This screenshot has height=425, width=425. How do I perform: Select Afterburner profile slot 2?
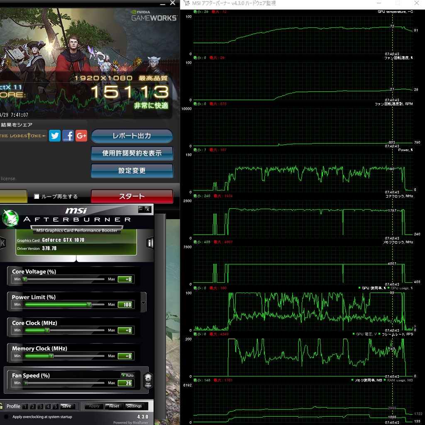(x=33, y=406)
